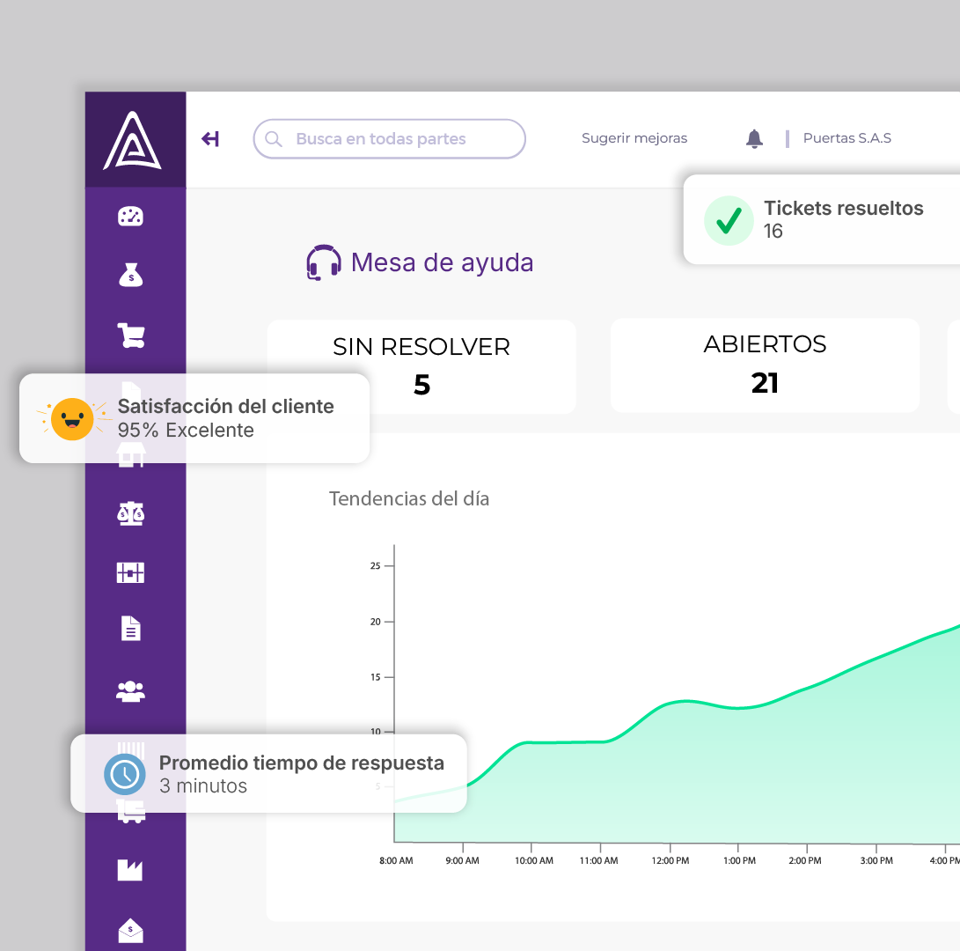Open the people group sidebar icon
The height and width of the screenshot is (951, 960).
[130, 691]
